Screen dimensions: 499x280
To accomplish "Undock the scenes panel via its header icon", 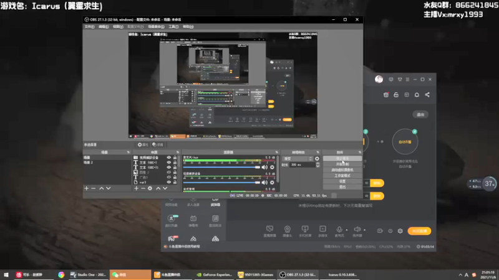I will 128,152.
